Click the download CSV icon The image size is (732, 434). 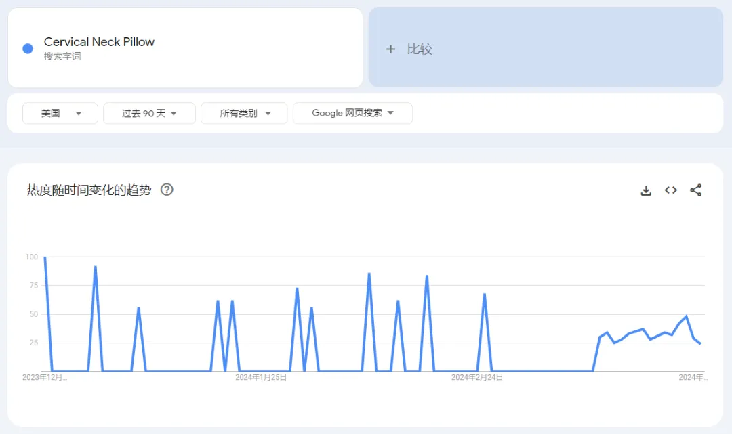pyautogui.click(x=646, y=190)
